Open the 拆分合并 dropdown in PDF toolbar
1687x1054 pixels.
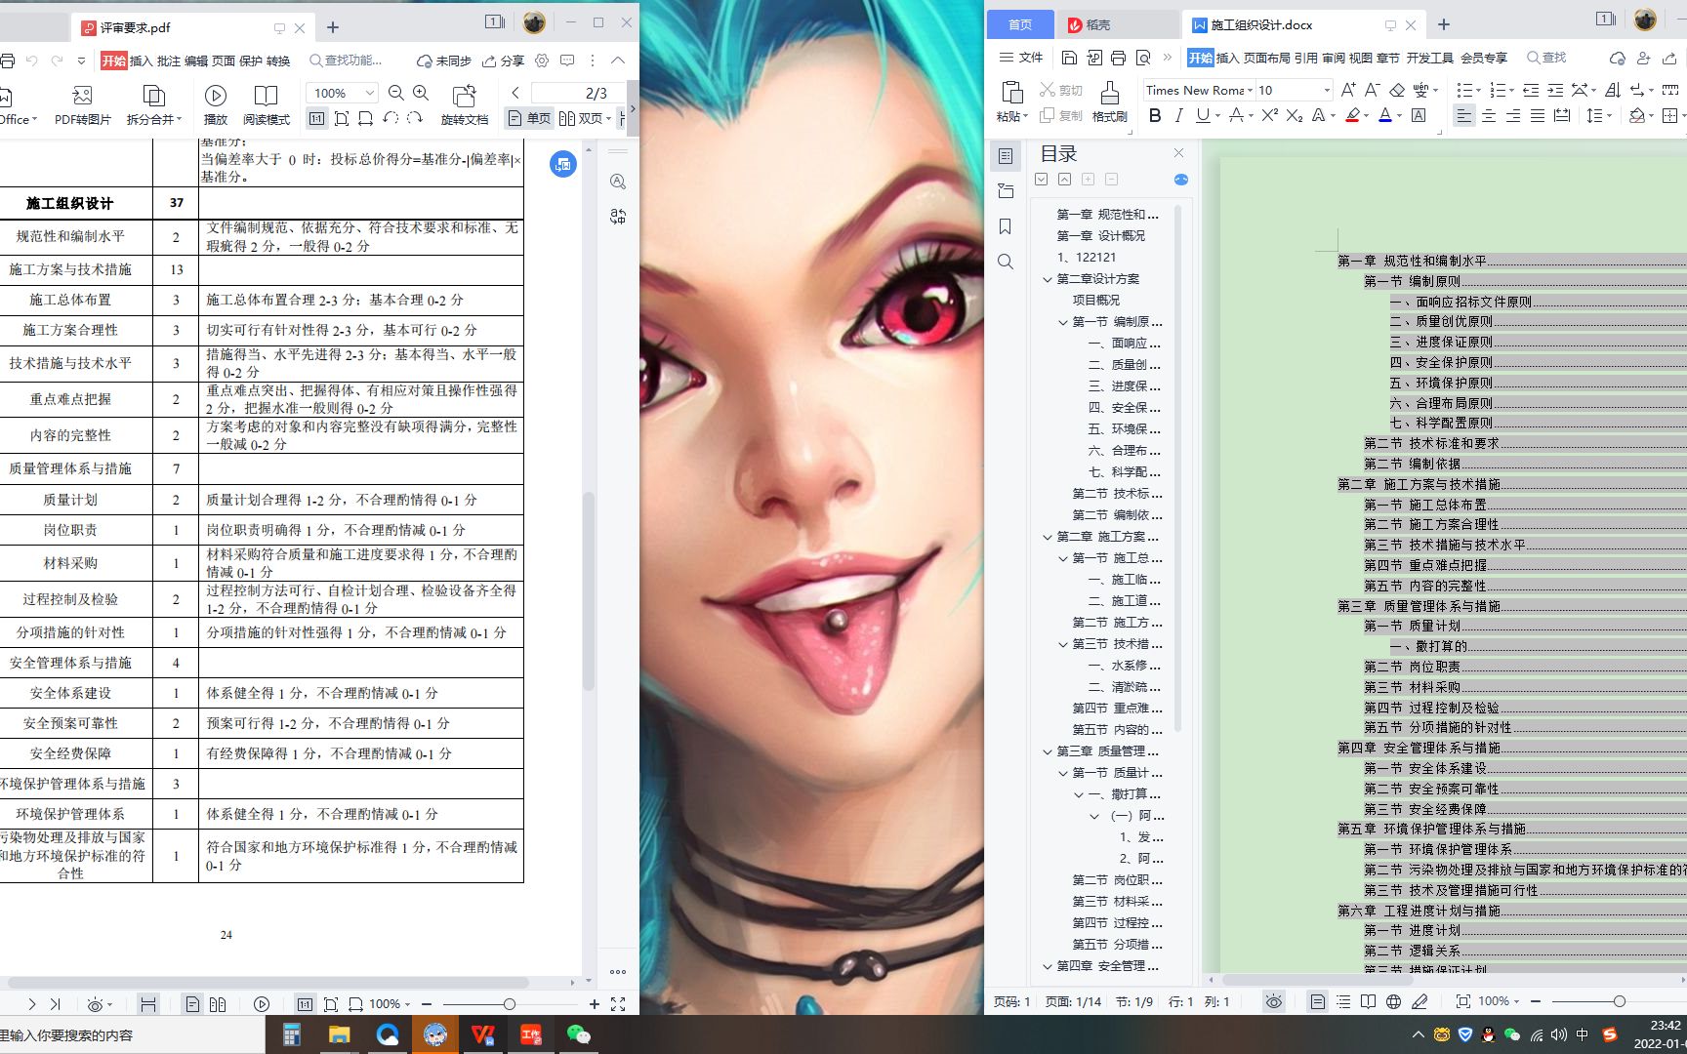point(154,105)
